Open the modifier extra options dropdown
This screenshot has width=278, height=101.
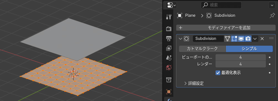pyautogui.click(x=255, y=39)
